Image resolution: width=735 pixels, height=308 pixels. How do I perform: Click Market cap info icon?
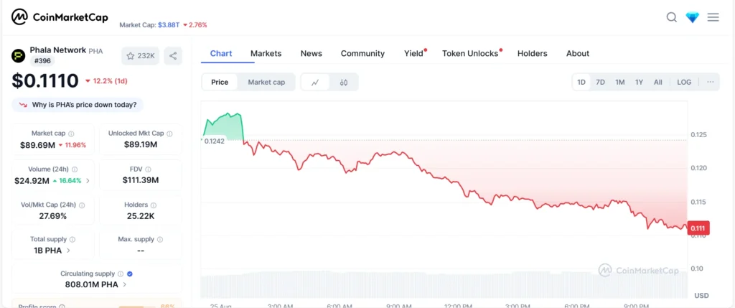(71, 134)
